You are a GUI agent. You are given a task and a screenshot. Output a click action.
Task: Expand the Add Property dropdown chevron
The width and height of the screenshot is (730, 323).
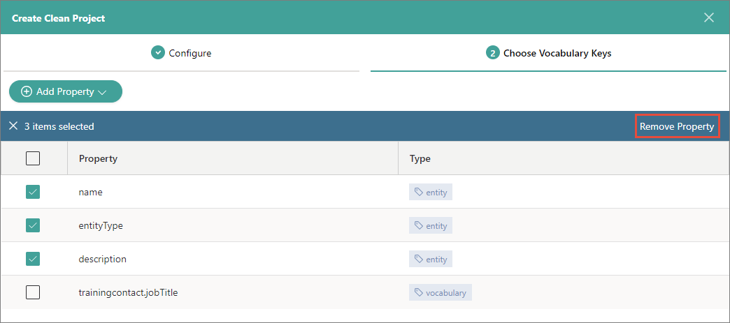[102, 92]
